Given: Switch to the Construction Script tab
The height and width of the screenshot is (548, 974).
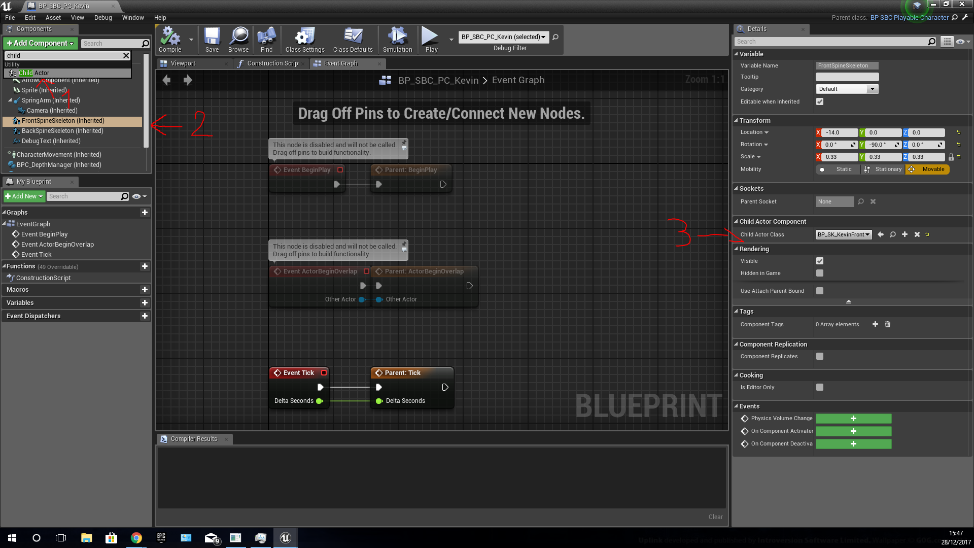Looking at the screenshot, I should (x=272, y=63).
